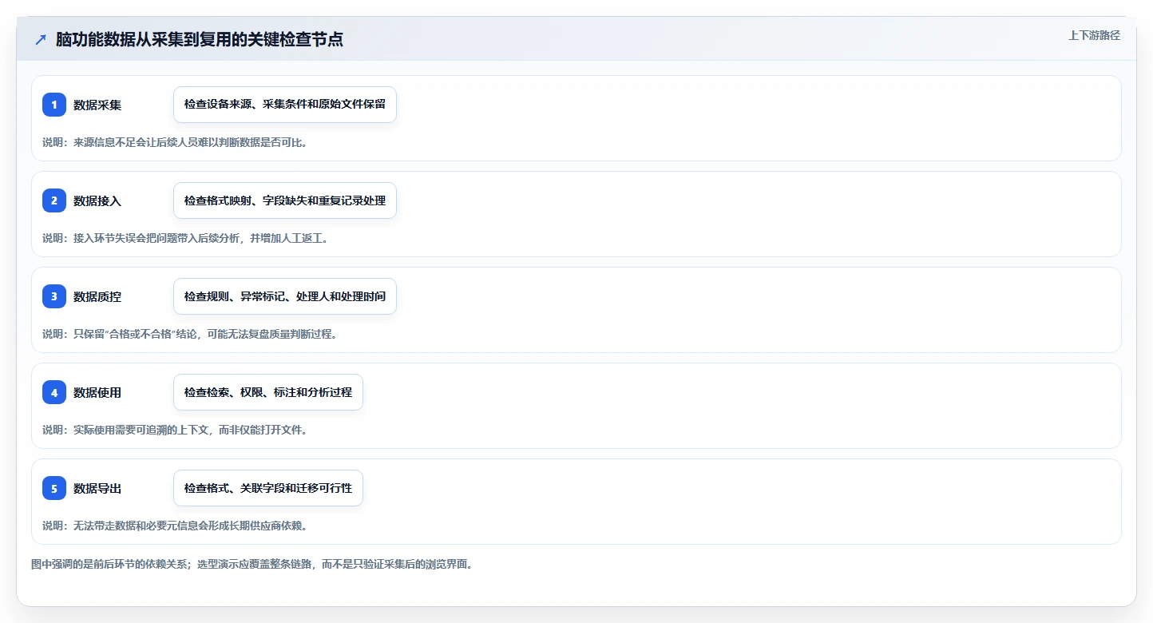Select step number 2 badge

(54, 200)
